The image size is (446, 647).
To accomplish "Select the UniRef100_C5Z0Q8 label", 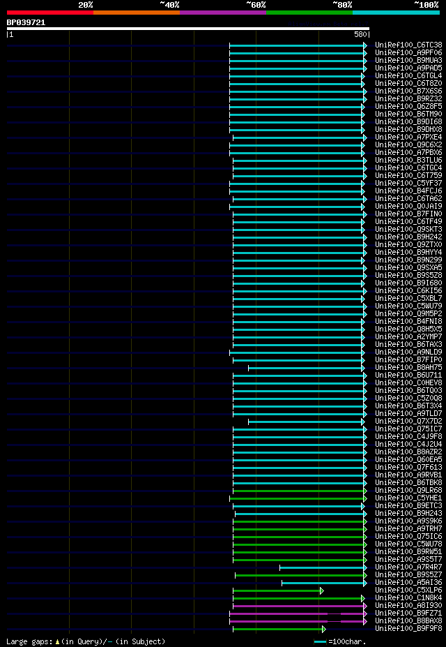I will coord(408,399).
